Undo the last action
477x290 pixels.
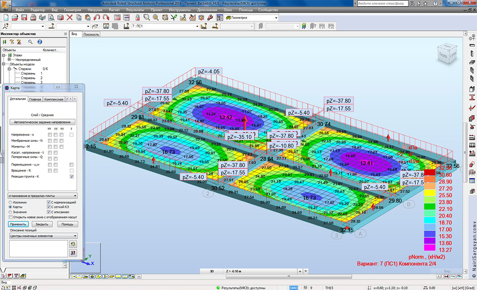click(97, 17)
